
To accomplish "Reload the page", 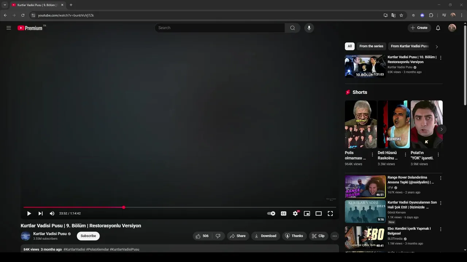I will point(23,15).
